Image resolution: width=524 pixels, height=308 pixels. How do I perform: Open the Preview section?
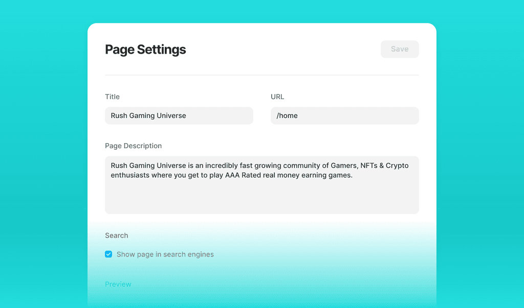[x=118, y=284]
